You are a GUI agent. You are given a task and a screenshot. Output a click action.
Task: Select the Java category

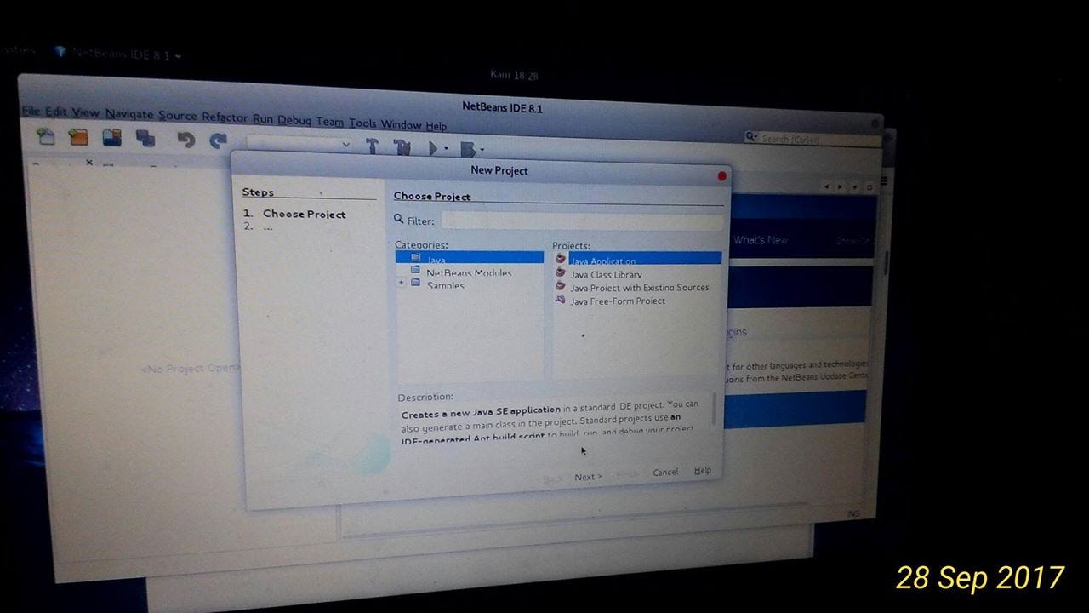tap(470, 258)
